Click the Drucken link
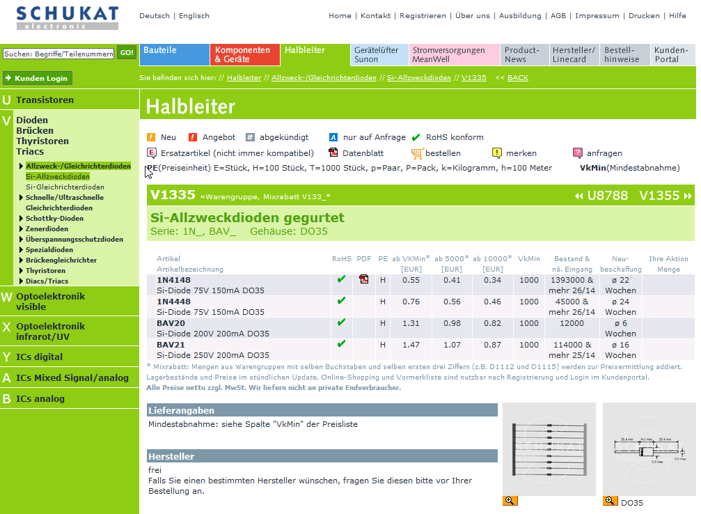Screen dimensions: 701x514 coord(644,15)
